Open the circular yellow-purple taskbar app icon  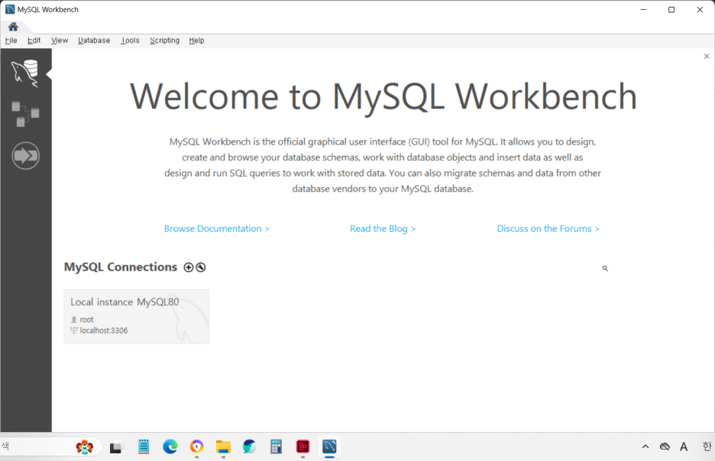196,446
